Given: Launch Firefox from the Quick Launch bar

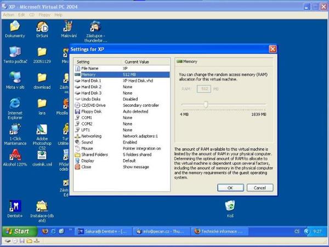Looking at the screenshot, I should tap(45, 231).
